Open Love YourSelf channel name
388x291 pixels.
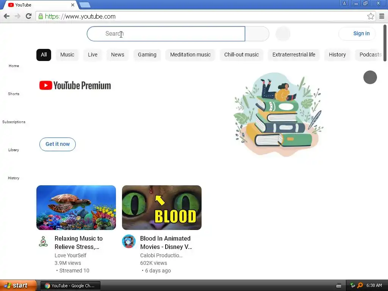pyautogui.click(x=70, y=255)
